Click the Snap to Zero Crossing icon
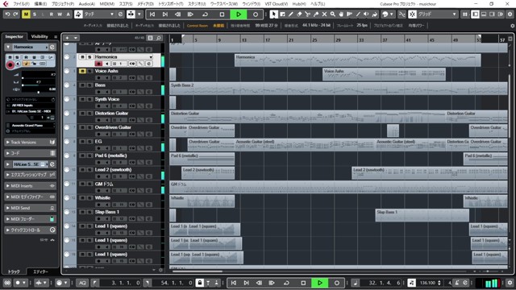 402,14
